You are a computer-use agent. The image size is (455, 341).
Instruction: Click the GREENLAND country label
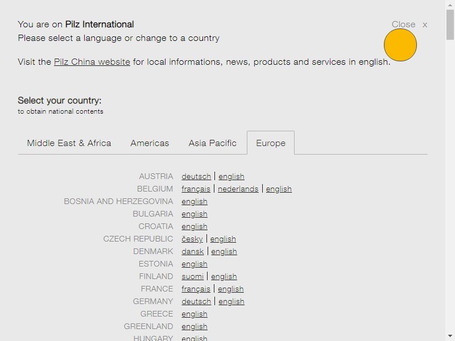click(148, 326)
